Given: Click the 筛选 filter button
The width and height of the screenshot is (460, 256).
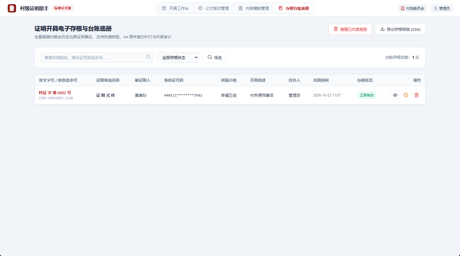Looking at the screenshot, I should [x=215, y=58].
